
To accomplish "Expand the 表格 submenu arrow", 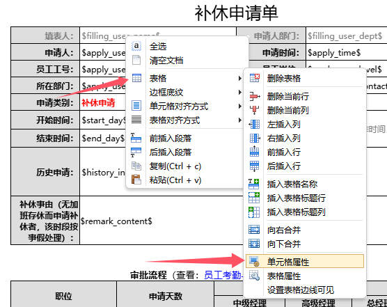I will click(x=240, y=78).
